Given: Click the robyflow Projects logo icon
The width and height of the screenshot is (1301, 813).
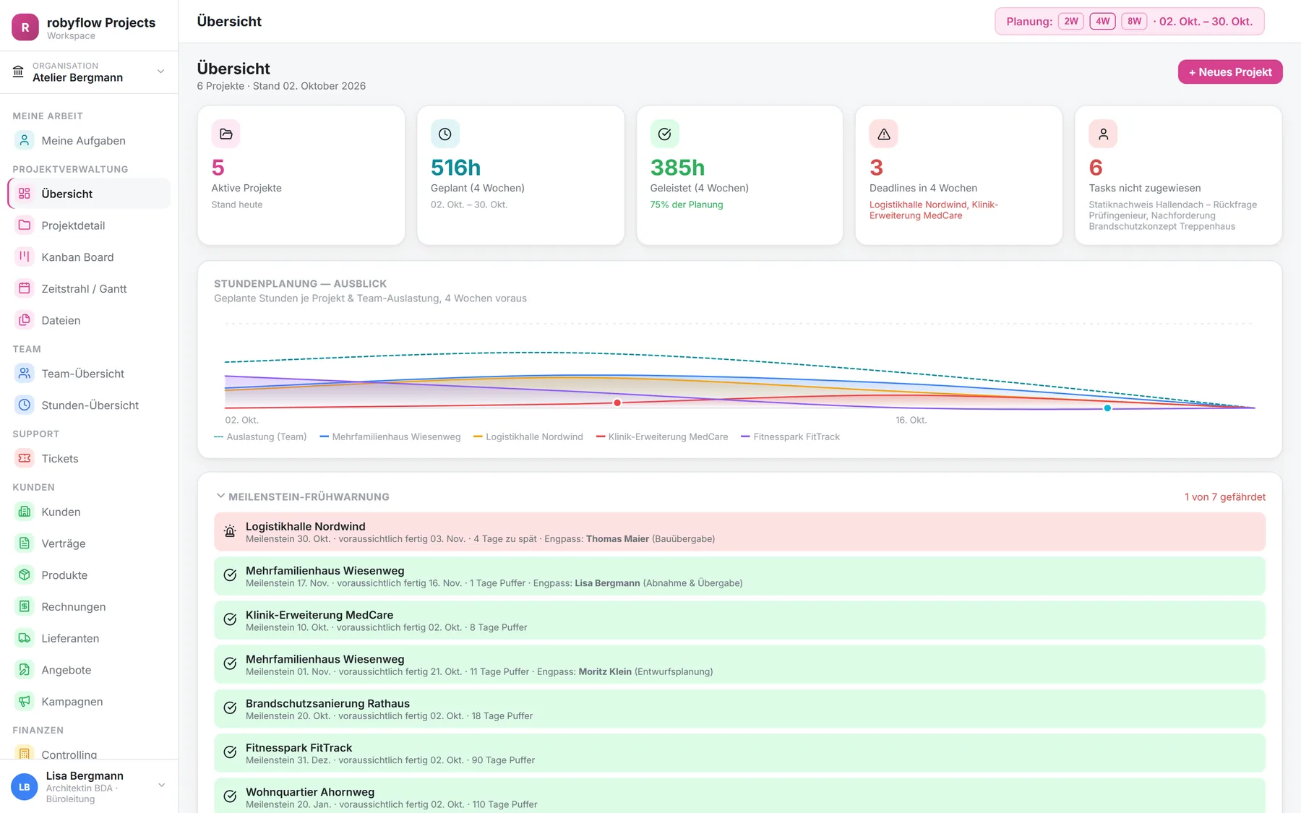Looking at the screenshot, I should click(x=25, y=27).
